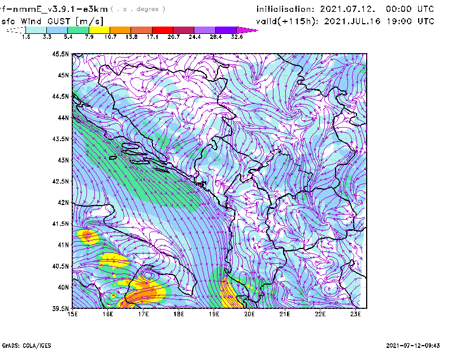Pick the salmon 13.8–17.1 legend swatch
This screenshot has height=349, width=452.
(x=142, y=30)
